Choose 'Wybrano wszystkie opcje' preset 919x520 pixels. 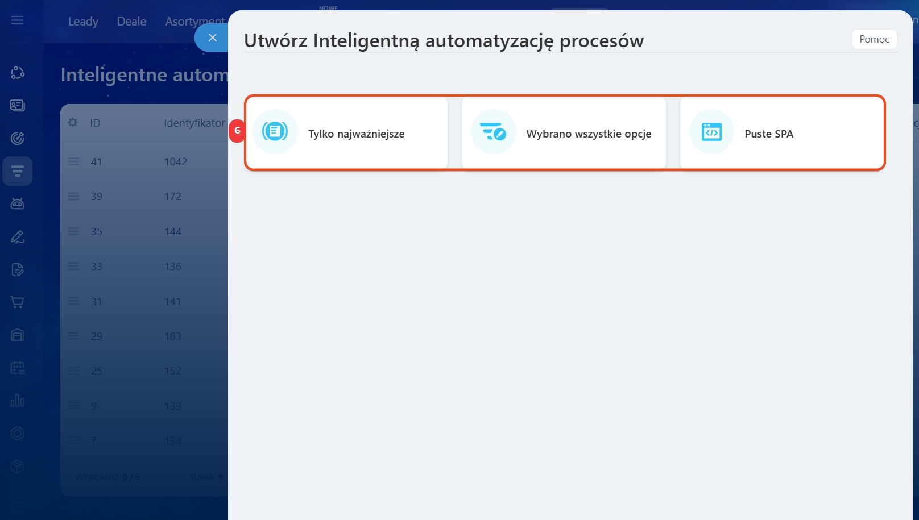(x=564, y=133)
